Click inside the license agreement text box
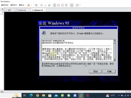131x98 pixels. (x=78, y=50)
